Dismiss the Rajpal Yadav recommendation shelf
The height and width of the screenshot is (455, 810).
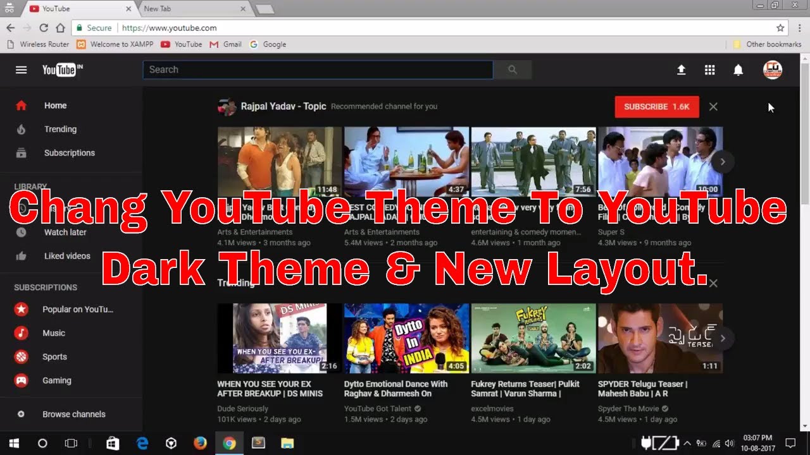[713, 107]
